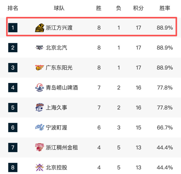Click the rank 6 badge
The image size is (181, 174).
[13, 127]
